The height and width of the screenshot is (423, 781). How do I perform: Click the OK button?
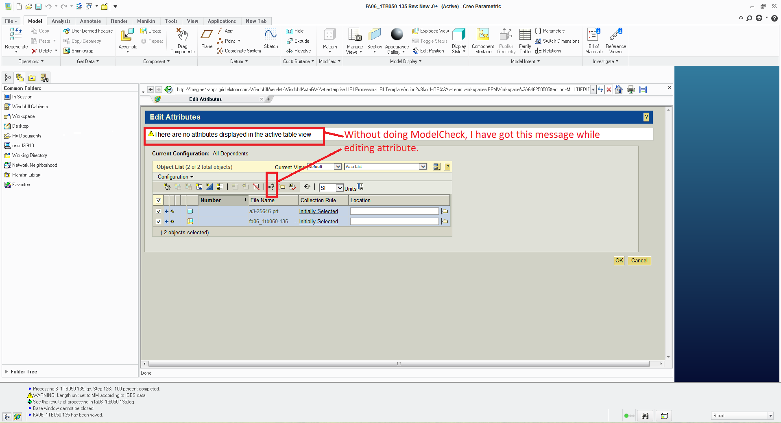618,260
